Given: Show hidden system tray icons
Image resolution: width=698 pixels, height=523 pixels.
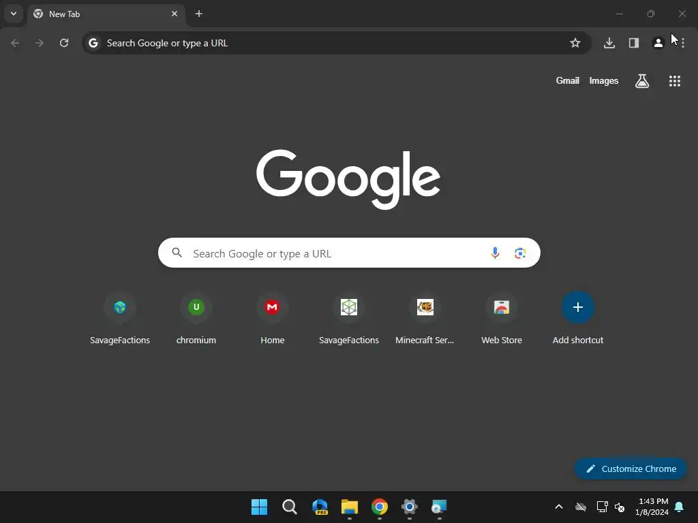Looking at the screenshot, I should point(559,507).
